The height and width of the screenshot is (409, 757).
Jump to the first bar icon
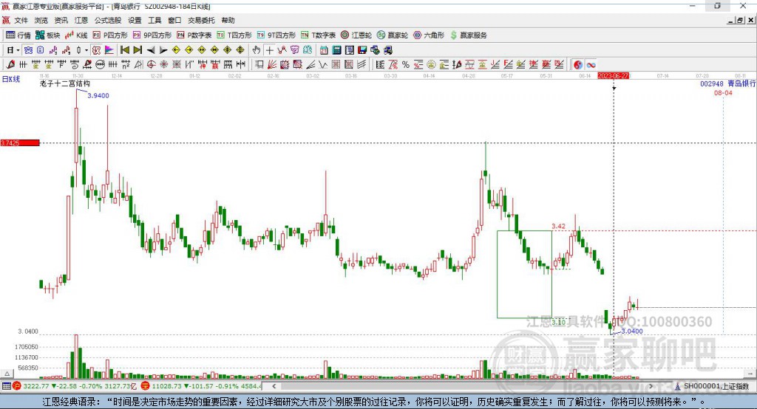124,49
